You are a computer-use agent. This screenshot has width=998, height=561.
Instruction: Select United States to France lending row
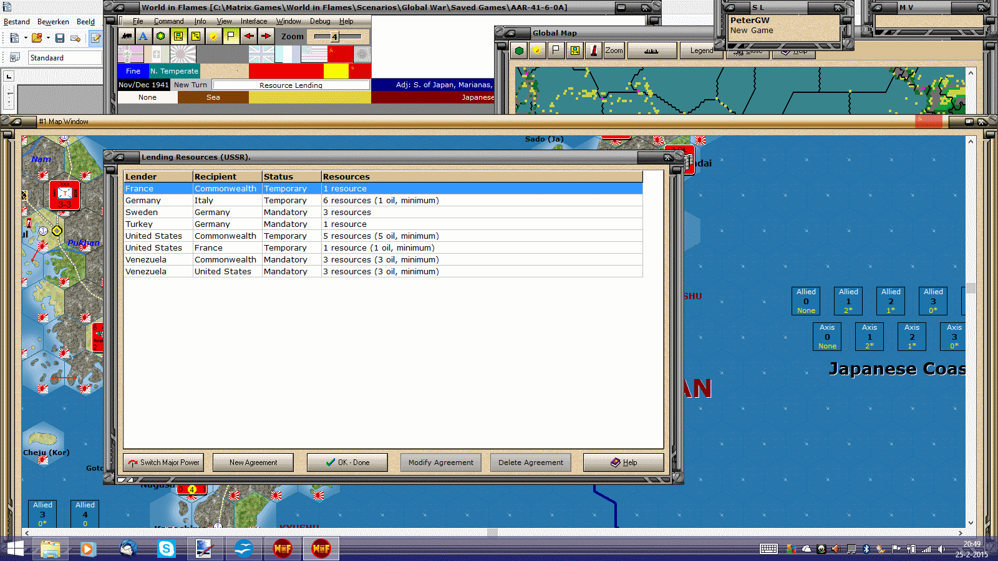click(x=383, y=248)
